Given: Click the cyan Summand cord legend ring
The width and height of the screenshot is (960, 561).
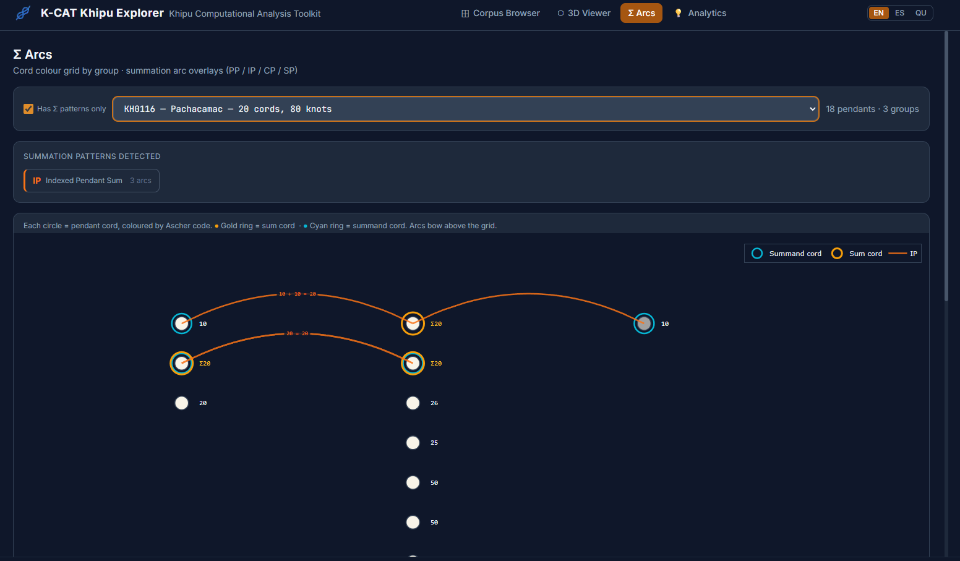Looking at the screenshot, I should tap(756, 254).
